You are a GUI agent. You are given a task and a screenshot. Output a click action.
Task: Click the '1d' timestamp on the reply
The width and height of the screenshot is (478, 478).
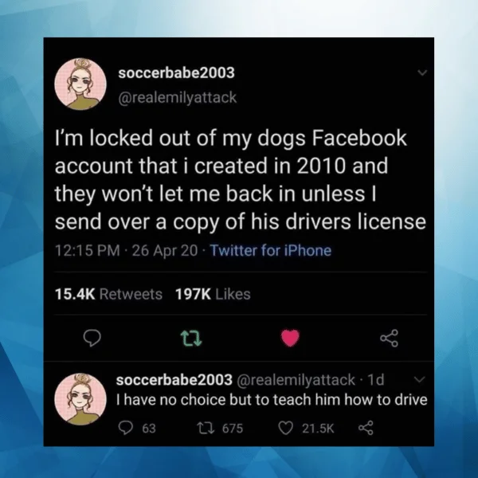click(x=375, y=380)
